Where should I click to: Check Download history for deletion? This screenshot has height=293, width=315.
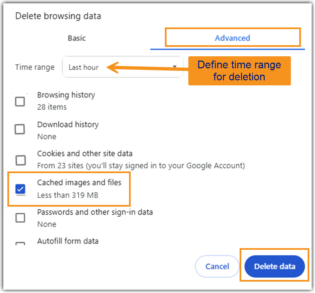[x=20, y=130]
